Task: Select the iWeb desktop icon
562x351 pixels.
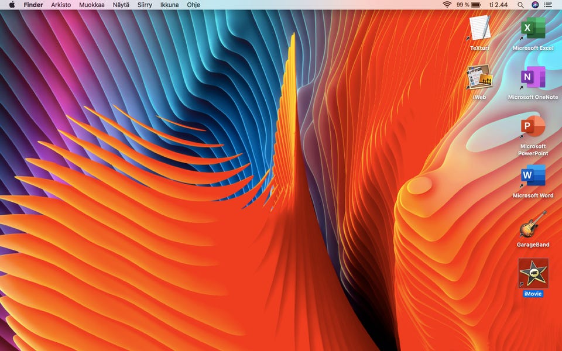Action: 479,77
